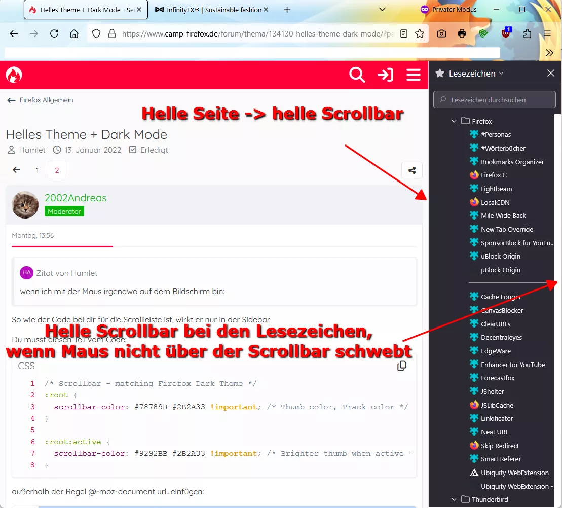Open the 2002Andreas profile link
562x508 pixels.
tap(76, 198)
